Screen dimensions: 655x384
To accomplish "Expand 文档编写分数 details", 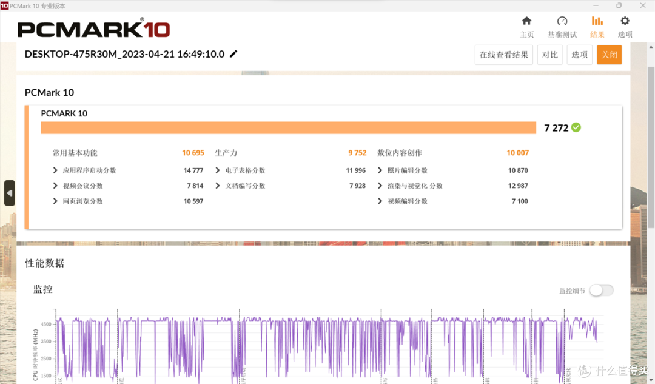I will (x=218, y=186).
